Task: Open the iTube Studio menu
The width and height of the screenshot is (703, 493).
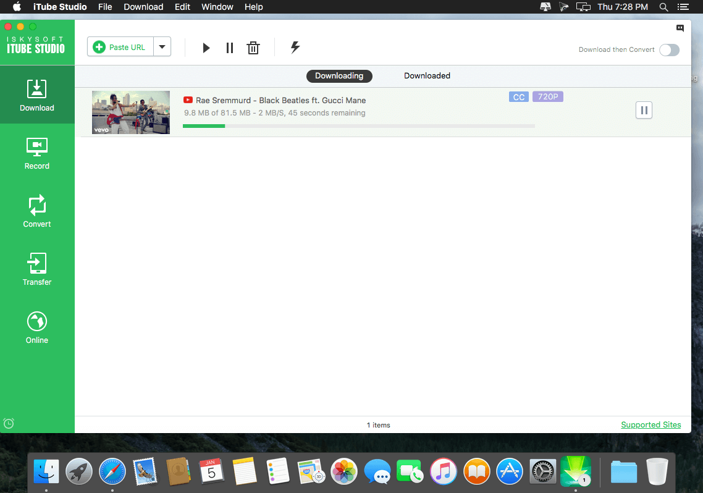Action: coord(60,7)
